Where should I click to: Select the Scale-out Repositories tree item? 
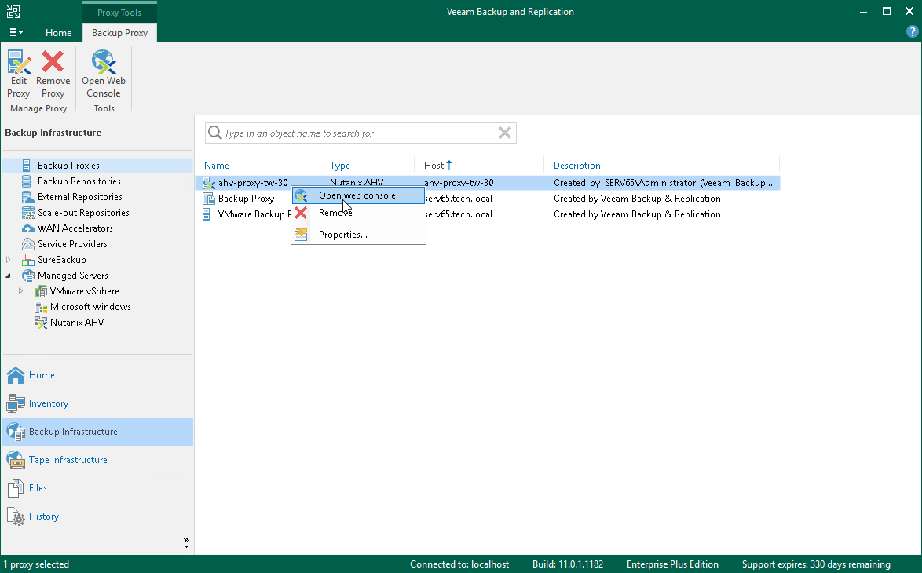(83, 213)
